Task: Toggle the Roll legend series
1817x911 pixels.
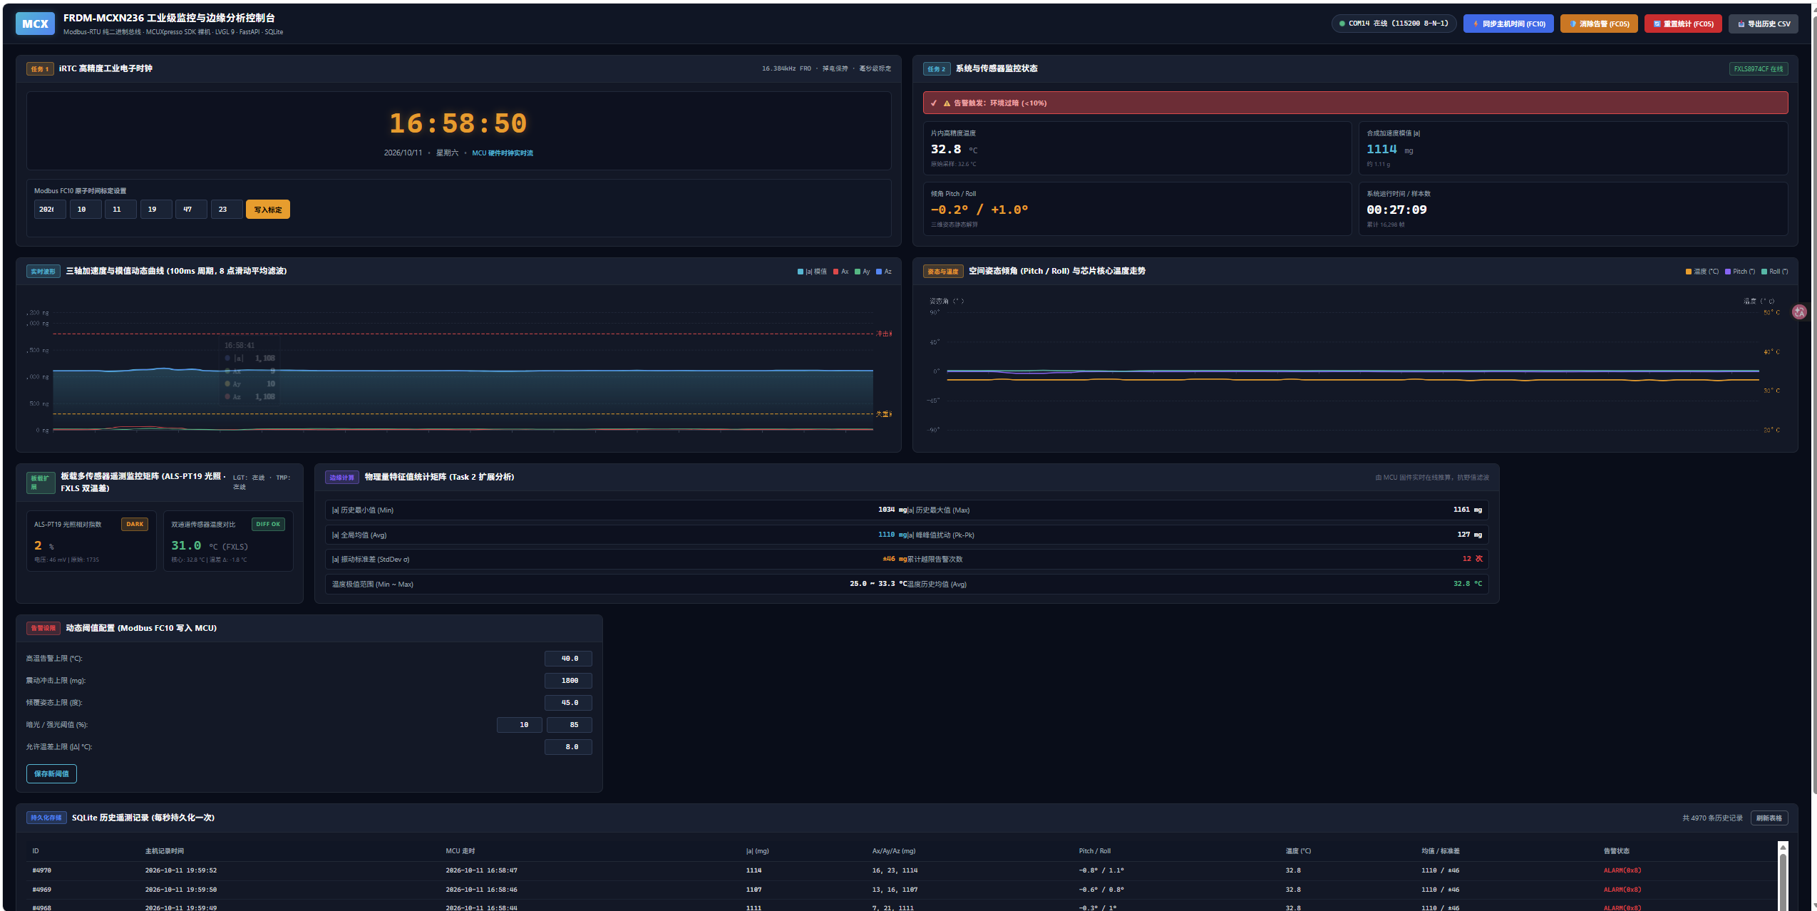Action: (1775, 272)
